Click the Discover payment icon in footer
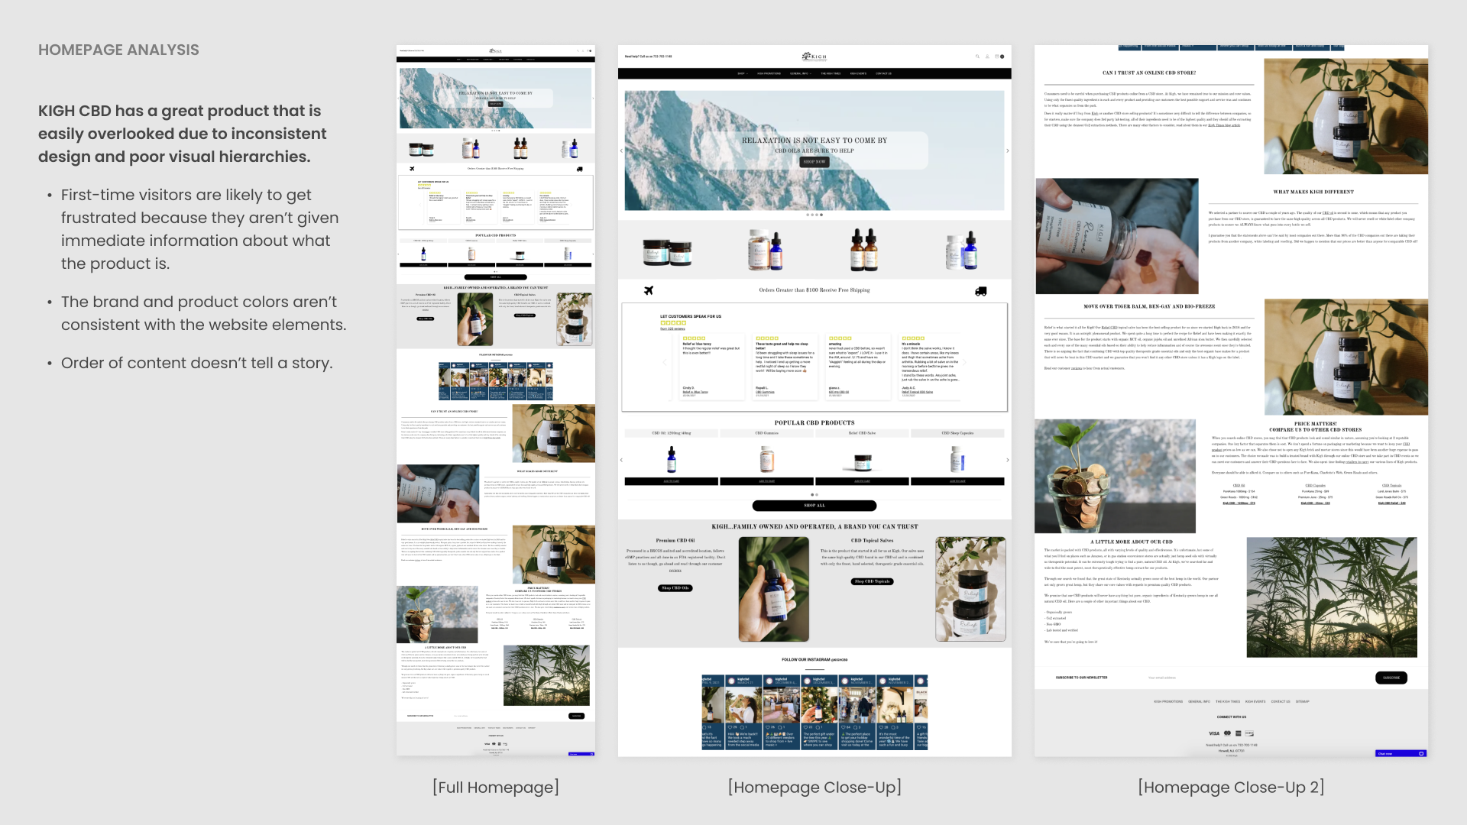1467x825 pixels. point(1249,733)
